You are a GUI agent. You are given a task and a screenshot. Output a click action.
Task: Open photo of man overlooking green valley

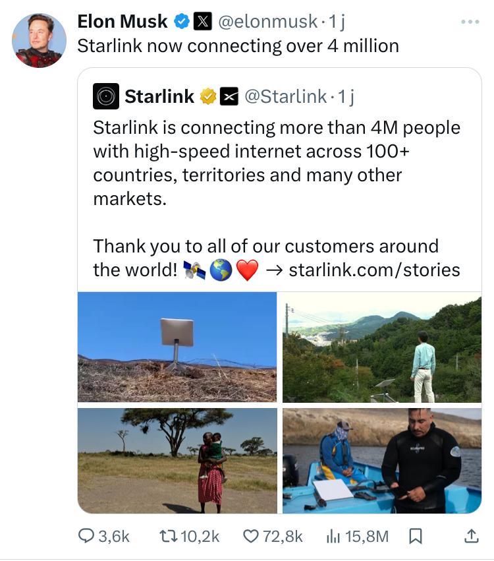coord(382,347)
